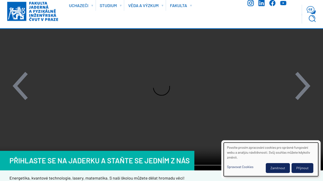Expand the Věda a výzkum dropdown arrow
The image size is (323, 181).
162,6
